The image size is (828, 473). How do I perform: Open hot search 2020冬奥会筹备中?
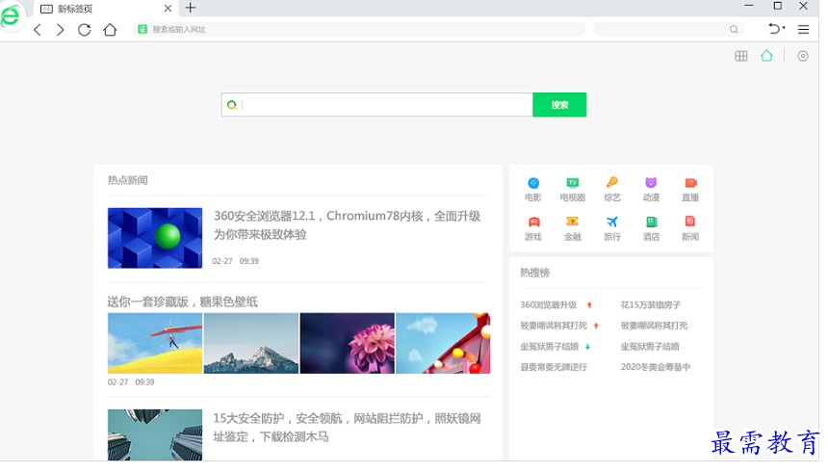(x=656, y=367)
